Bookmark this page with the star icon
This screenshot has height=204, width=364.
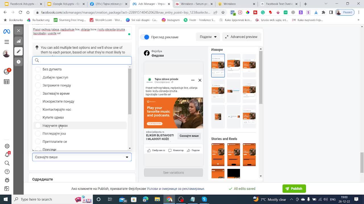(x=223, y=12)
